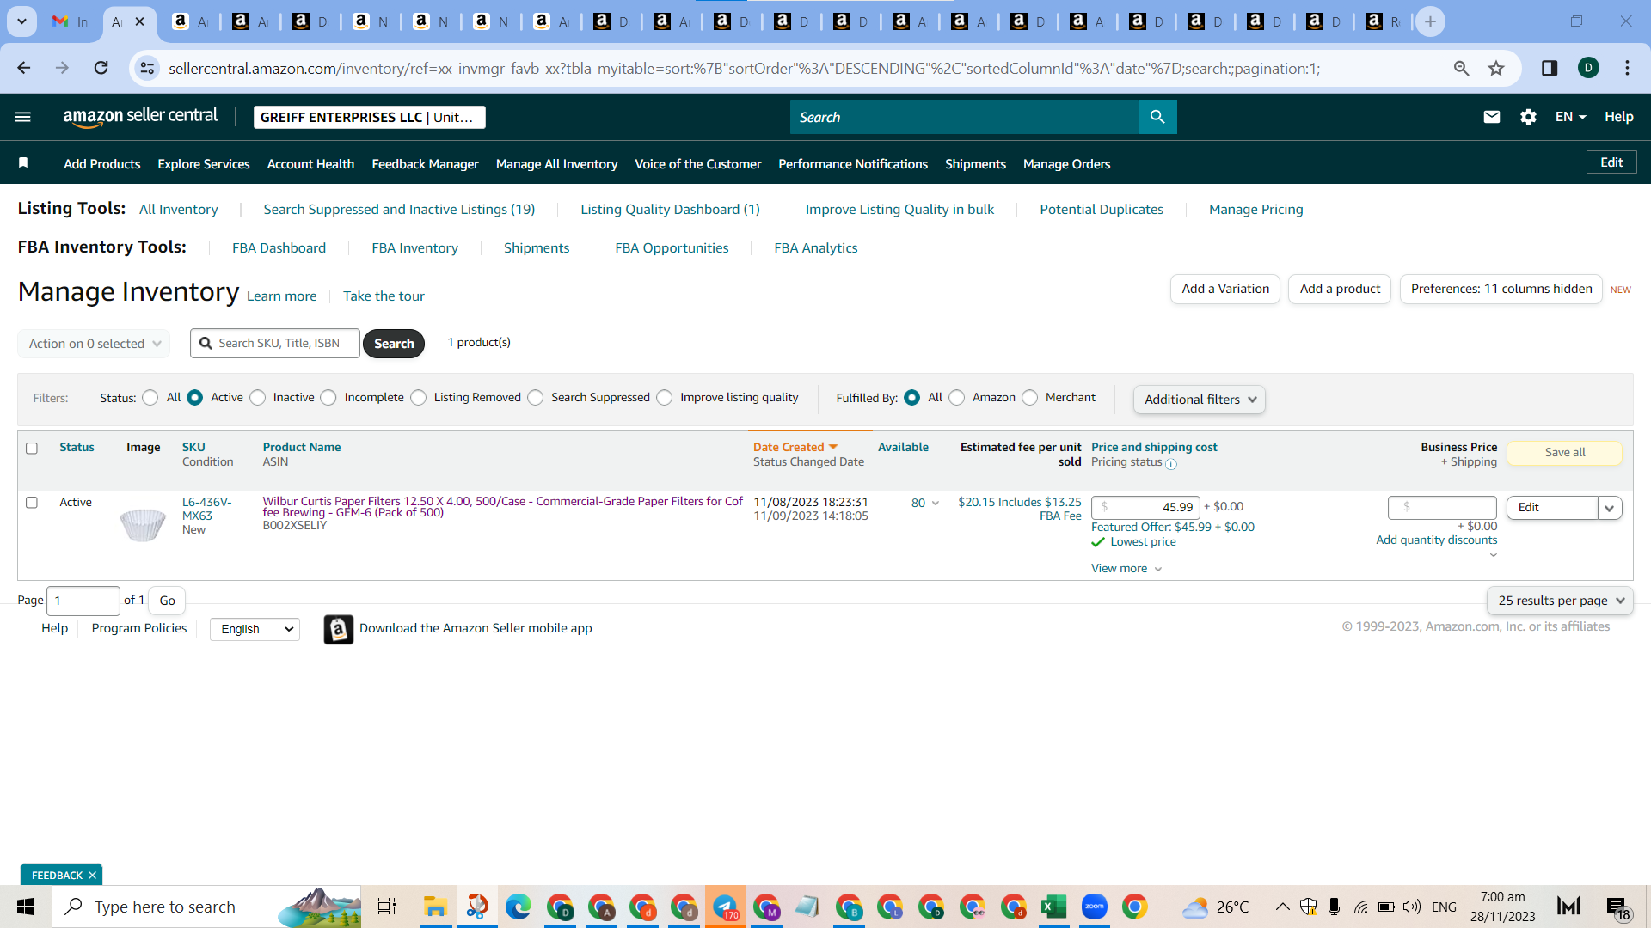This screenshot has width=1651, height=928.
Task: Open File Explorer from the taskbar
Action: pos(435,907)
